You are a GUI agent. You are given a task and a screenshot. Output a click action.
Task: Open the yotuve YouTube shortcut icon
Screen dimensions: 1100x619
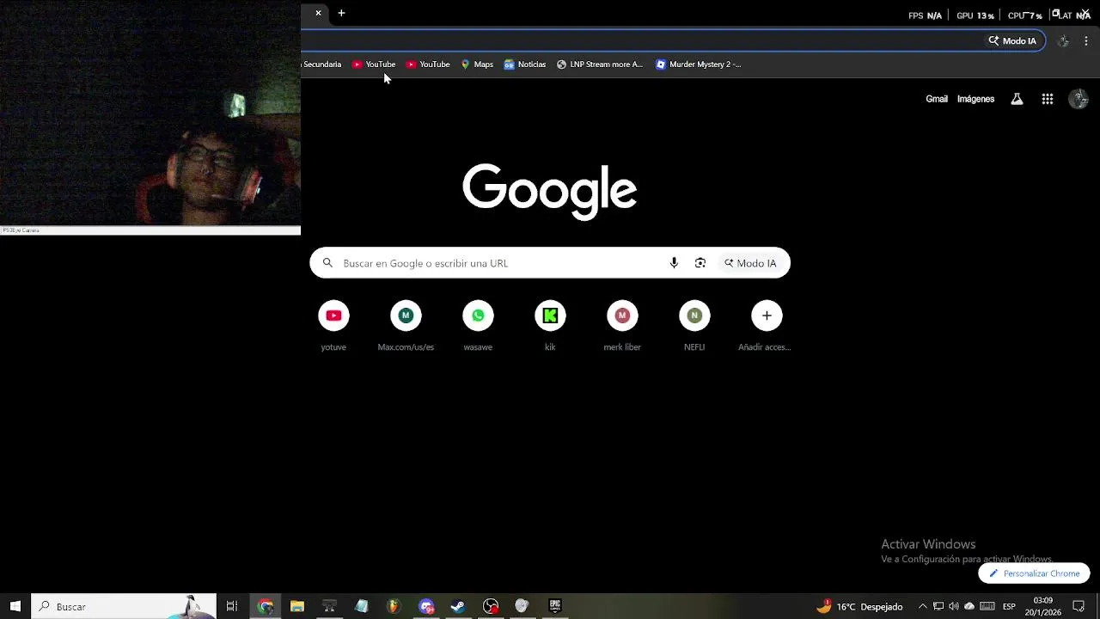(333, 316)
